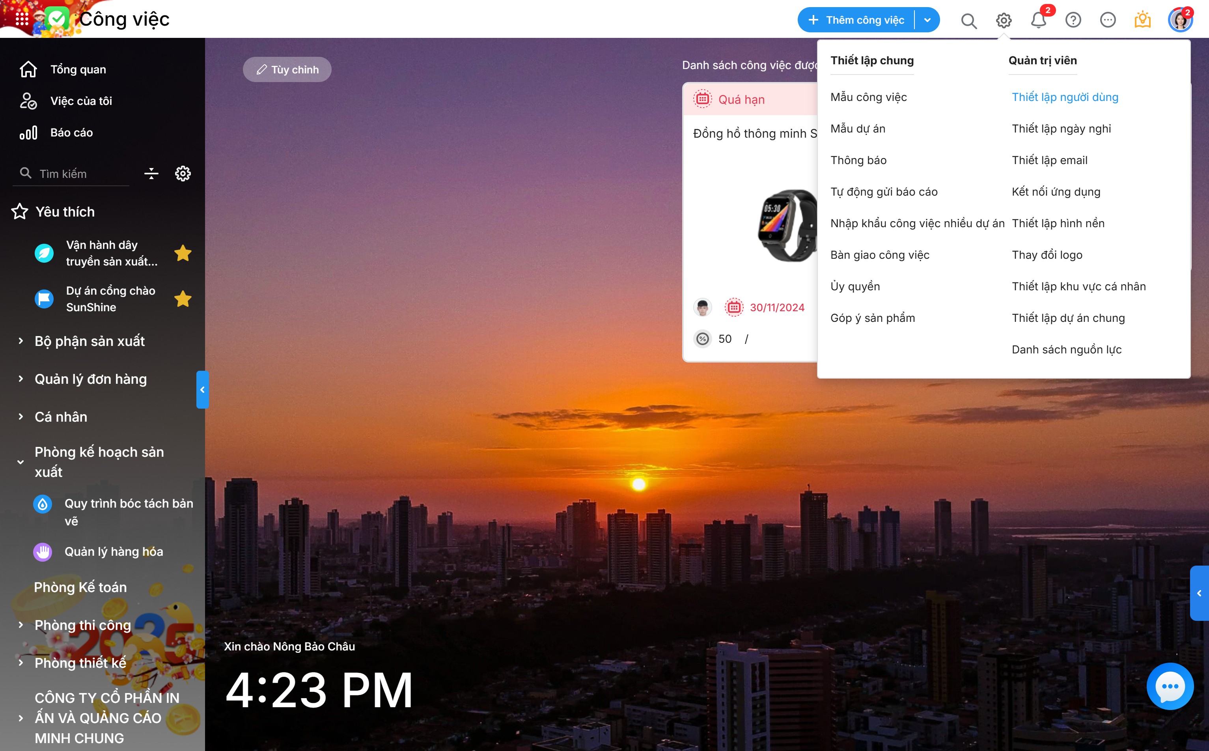Open Thông báo settings entry
Viewport: 1209px width, 751px height.
tap(858, 161)
